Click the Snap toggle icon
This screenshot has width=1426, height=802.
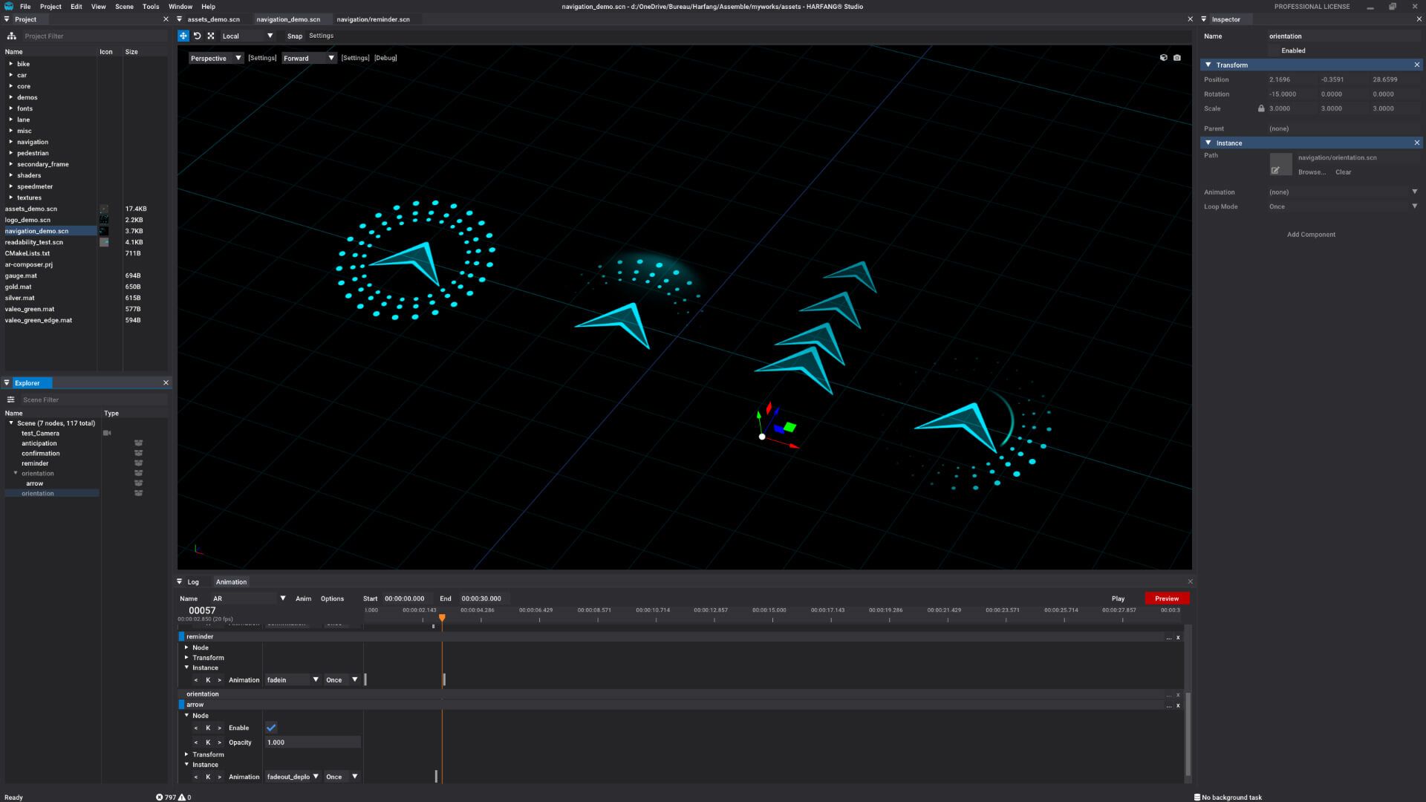[295, 36]
